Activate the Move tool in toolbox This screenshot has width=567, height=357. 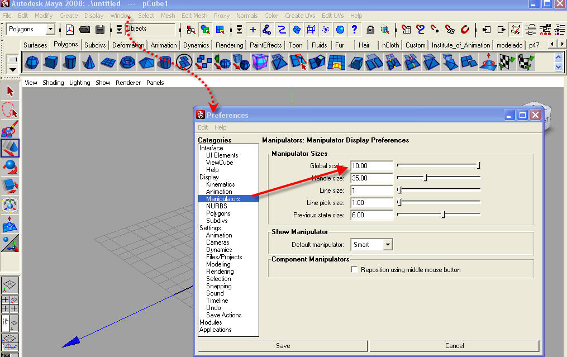(x=10, y=148)
